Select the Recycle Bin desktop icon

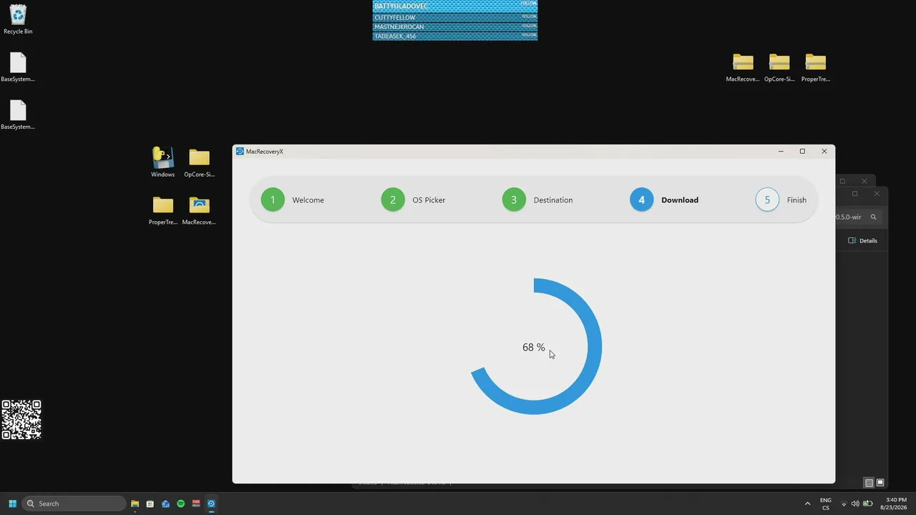(x=18, y=20)
